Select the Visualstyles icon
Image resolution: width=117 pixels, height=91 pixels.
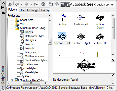tap(21, 72)
